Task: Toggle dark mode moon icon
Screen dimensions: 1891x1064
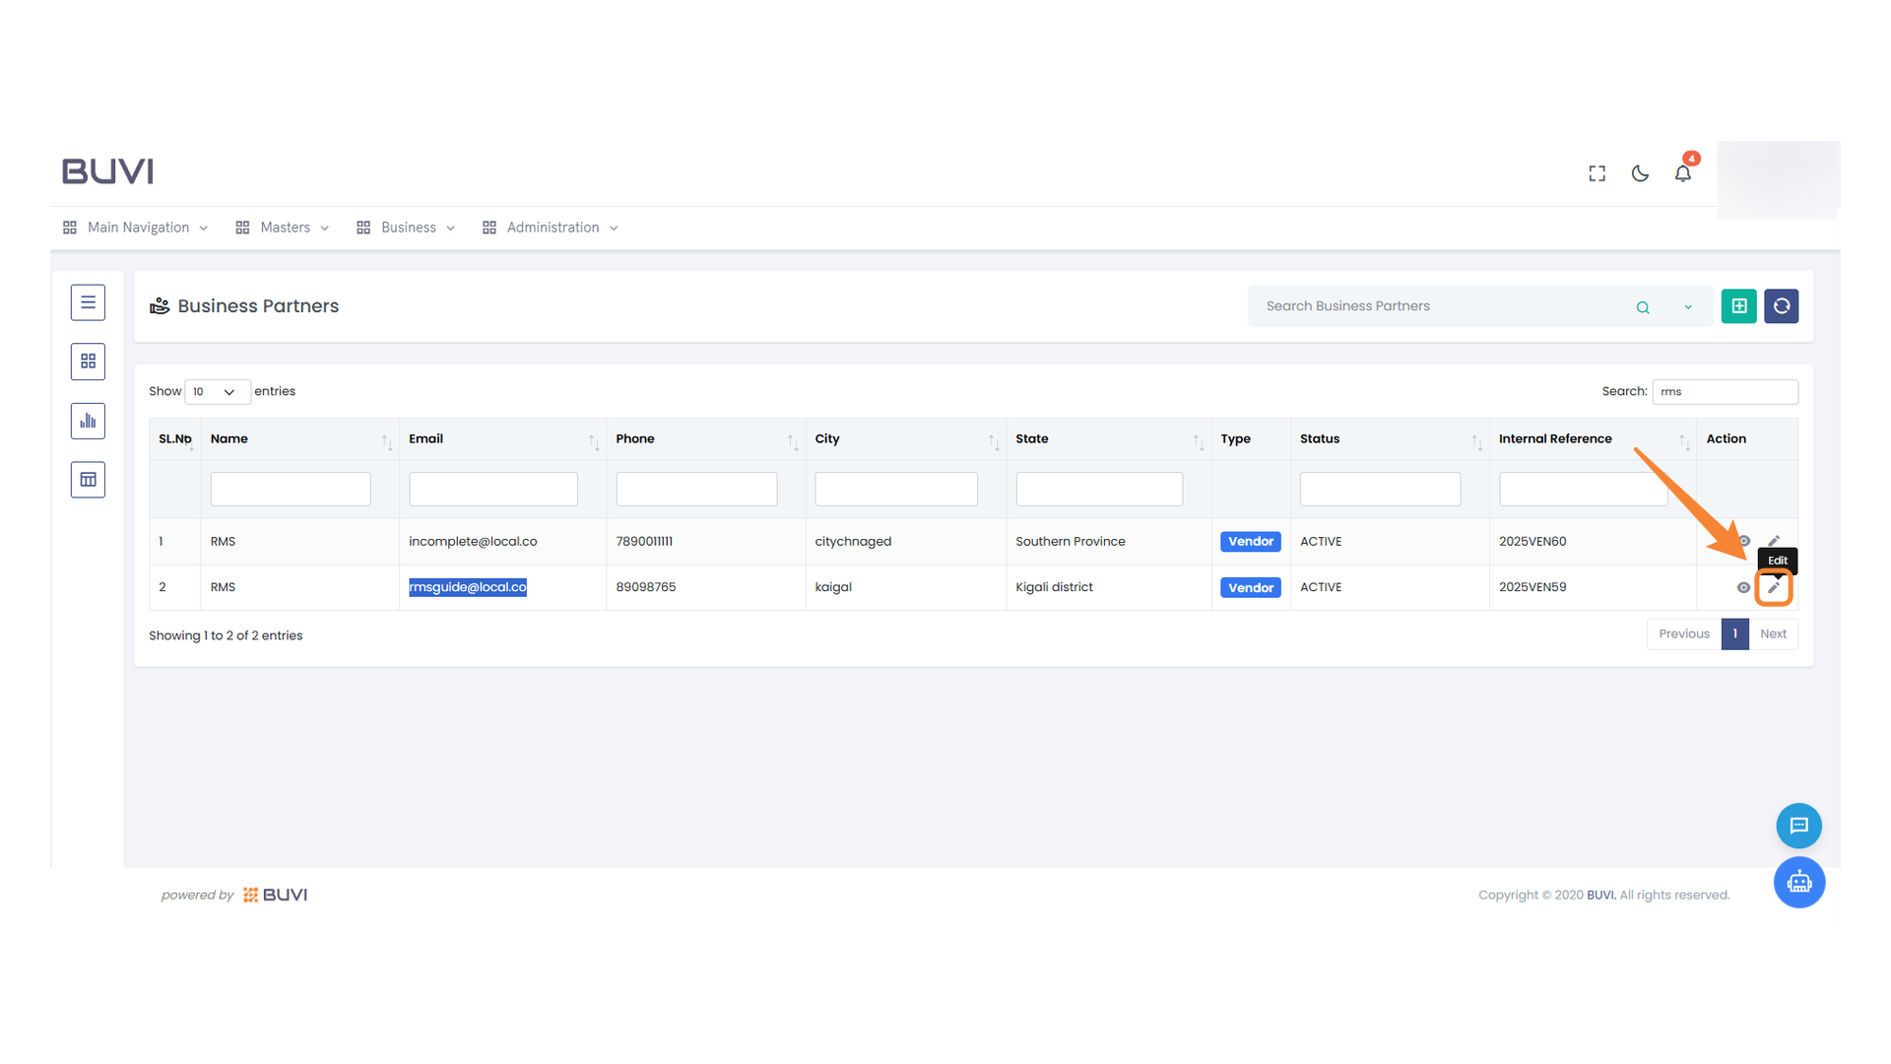Action: [x=1640, y=173]
